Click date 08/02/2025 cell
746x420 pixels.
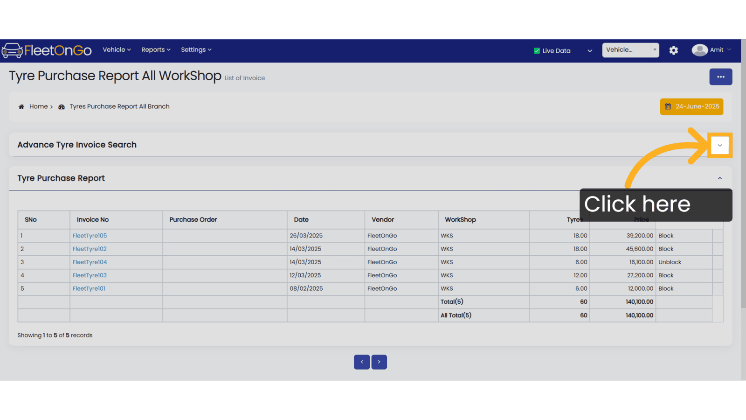click(326, 288)
